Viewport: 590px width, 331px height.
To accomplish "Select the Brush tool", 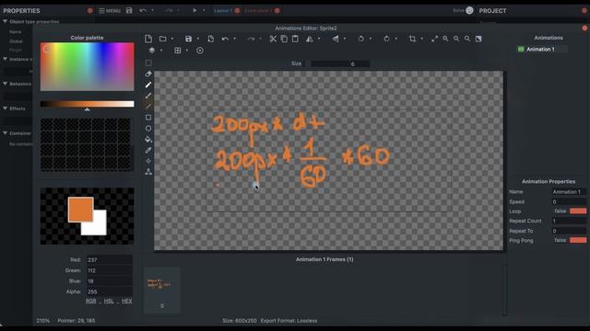I will point(148,96).
